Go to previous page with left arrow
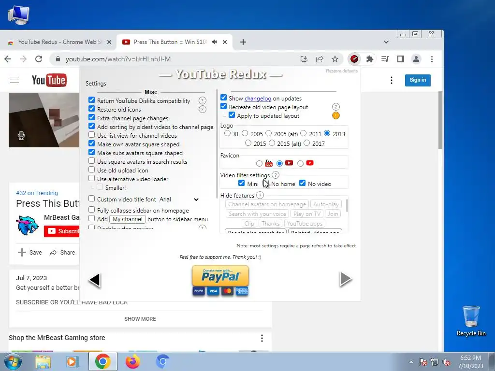495x371 pixels. (x=95, y=280)
